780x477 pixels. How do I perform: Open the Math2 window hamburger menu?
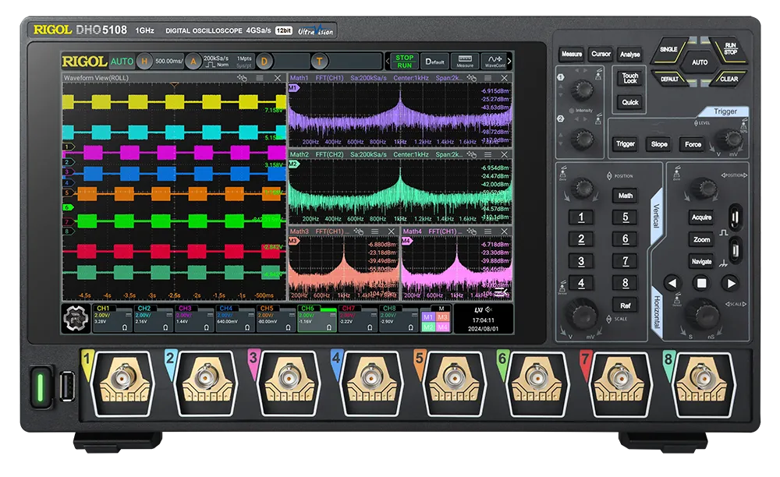(488, 154)
